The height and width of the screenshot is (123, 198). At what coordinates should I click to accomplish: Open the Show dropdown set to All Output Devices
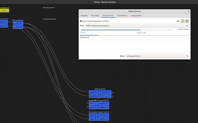[x=157, y=56]
